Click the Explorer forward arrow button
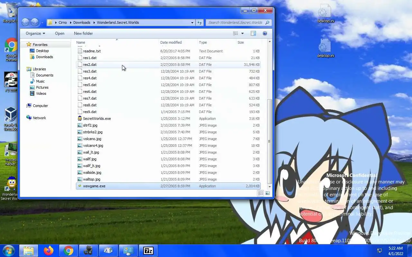Image resolution: width=412 pixels, height=257 pixels. click(34, 22)
